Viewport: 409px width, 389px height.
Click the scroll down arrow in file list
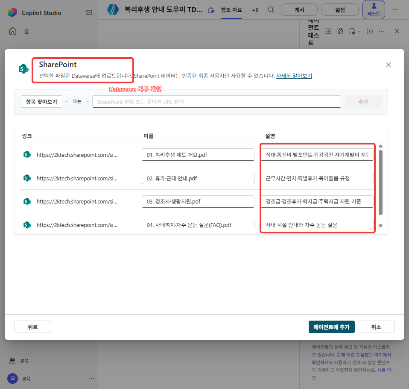pos(380,226)
